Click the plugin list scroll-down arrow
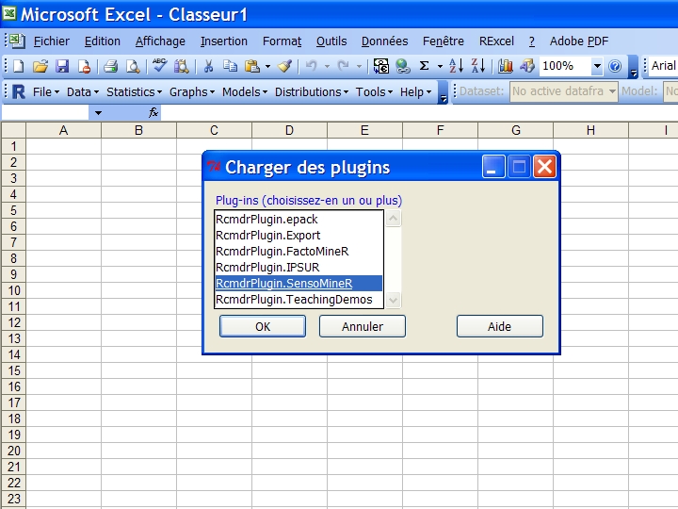This screenshot has height=509, width=678. click(393, 300)
